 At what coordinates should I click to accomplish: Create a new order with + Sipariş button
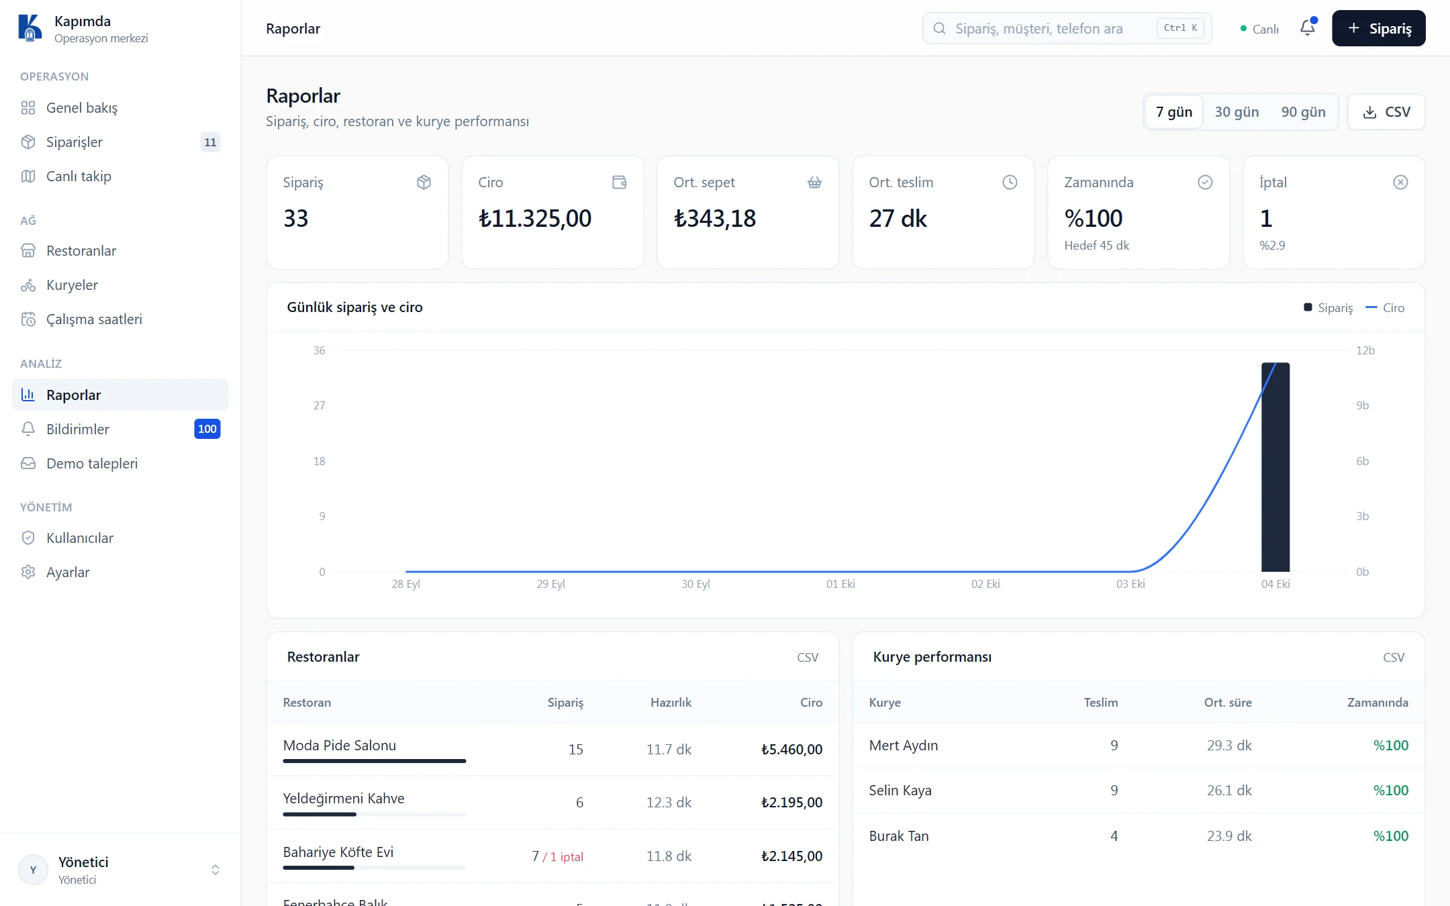coord(1379,28)
